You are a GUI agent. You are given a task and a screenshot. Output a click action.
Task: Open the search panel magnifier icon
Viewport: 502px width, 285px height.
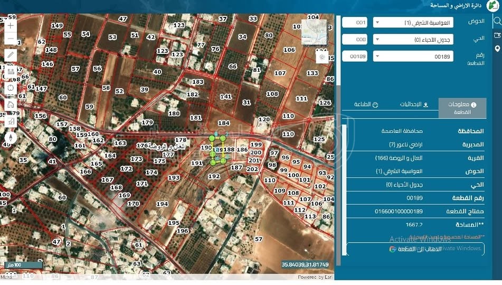(497, 21)
